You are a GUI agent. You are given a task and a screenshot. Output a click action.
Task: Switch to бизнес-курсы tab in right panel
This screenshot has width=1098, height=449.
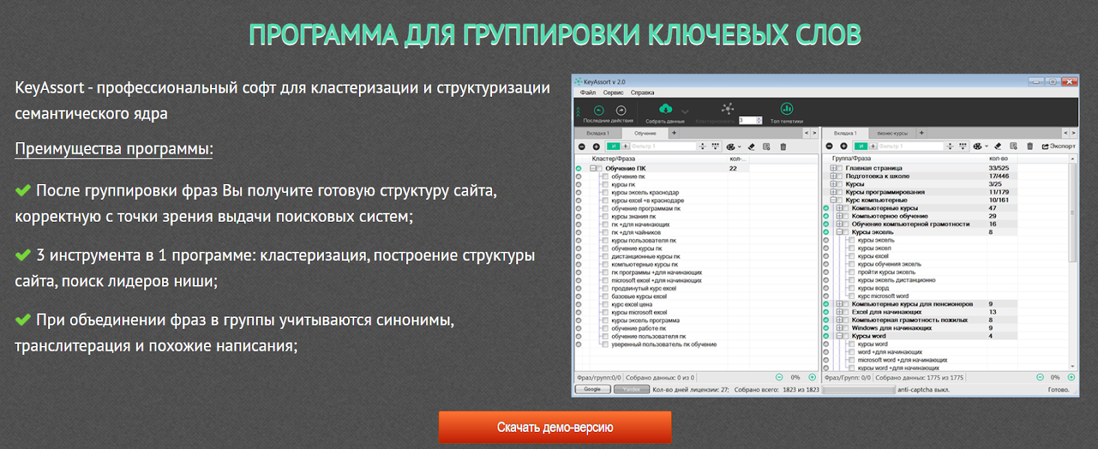pyautogui.click(x=892, y=133)
